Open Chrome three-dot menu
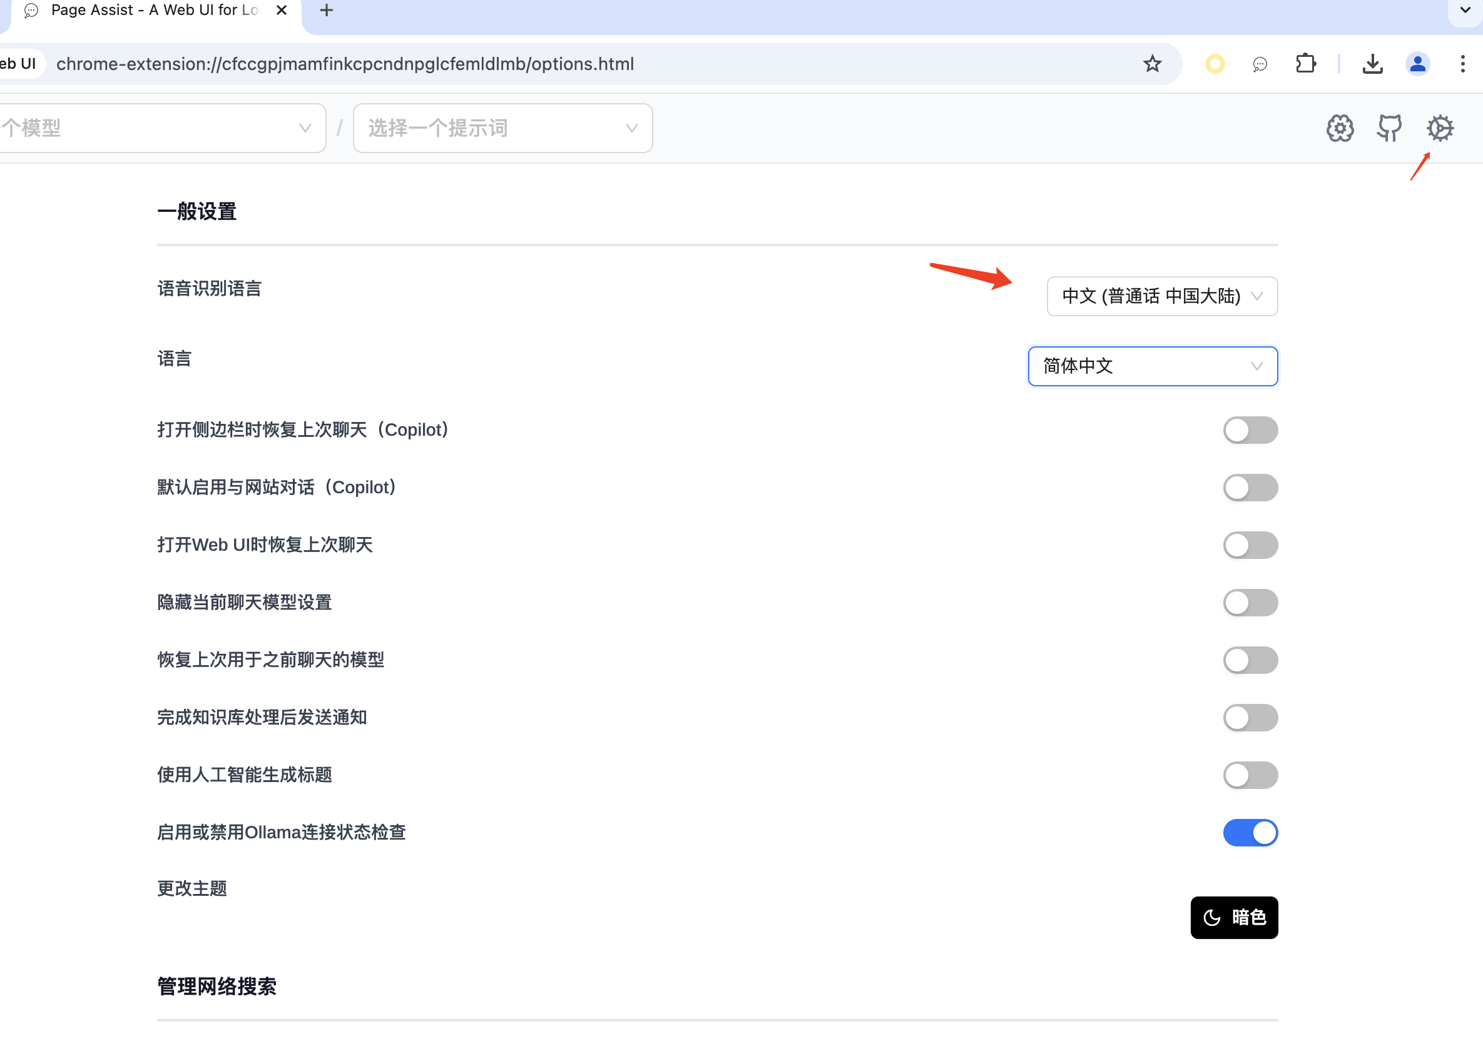Viewport: 1483px width, 1044px height. pyautogui.click(x=1462, y=64)
